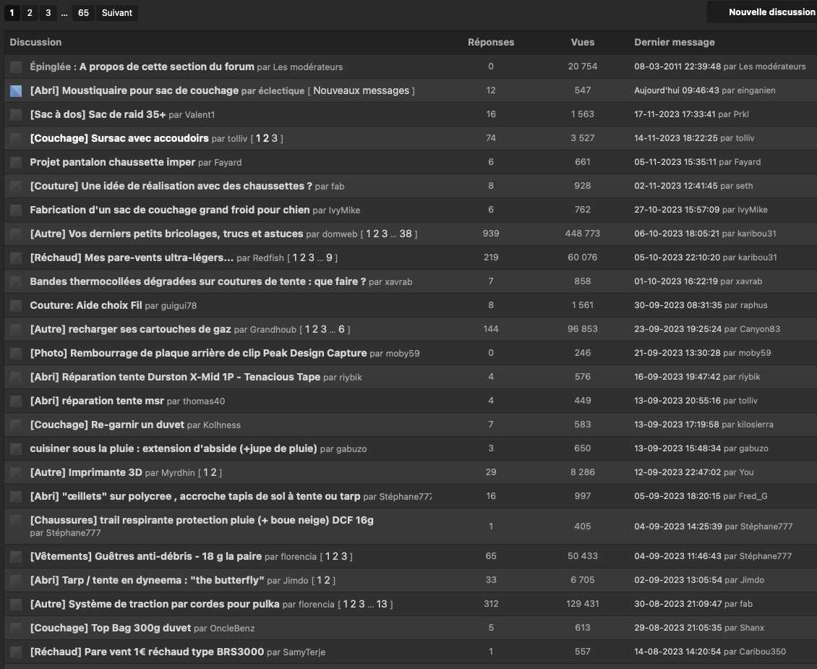Screen dimensions: 817x669
Task: Click the Réponses column header
Action: click(x=491, y=42)
